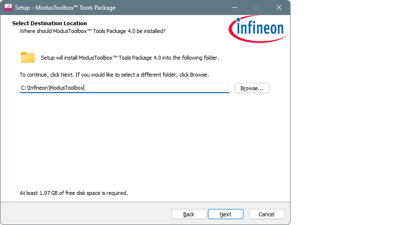Click the setup installer icon in title bar
This screenshot has height=225, width=413.
pos(8,7)
